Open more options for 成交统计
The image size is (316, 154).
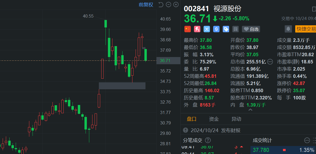tap(307, 140)
